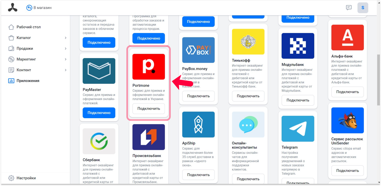Click the Промсвязьбанк title text
Screen dimensions: 381x186
tap(147, 156)
